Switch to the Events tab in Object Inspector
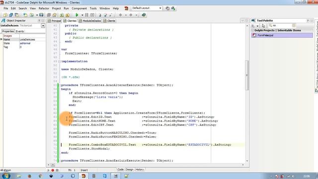Screen dimensions: 318x179 pyautogui.click(x=20, y=31)
